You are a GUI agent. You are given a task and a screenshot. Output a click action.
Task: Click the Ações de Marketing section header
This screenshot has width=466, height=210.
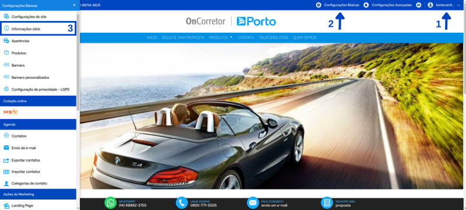point(38,194)
